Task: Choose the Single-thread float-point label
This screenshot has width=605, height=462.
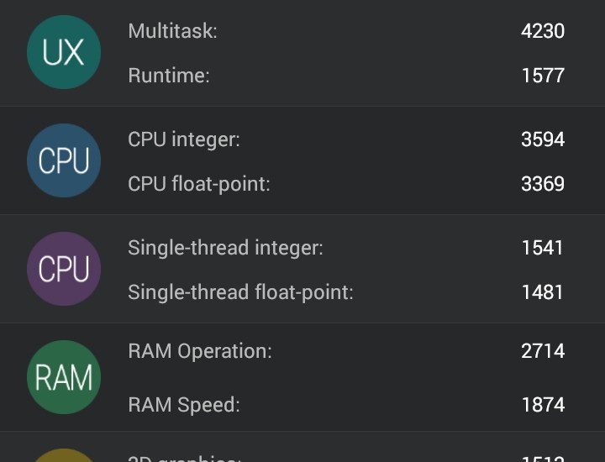Action: point(240,292)
